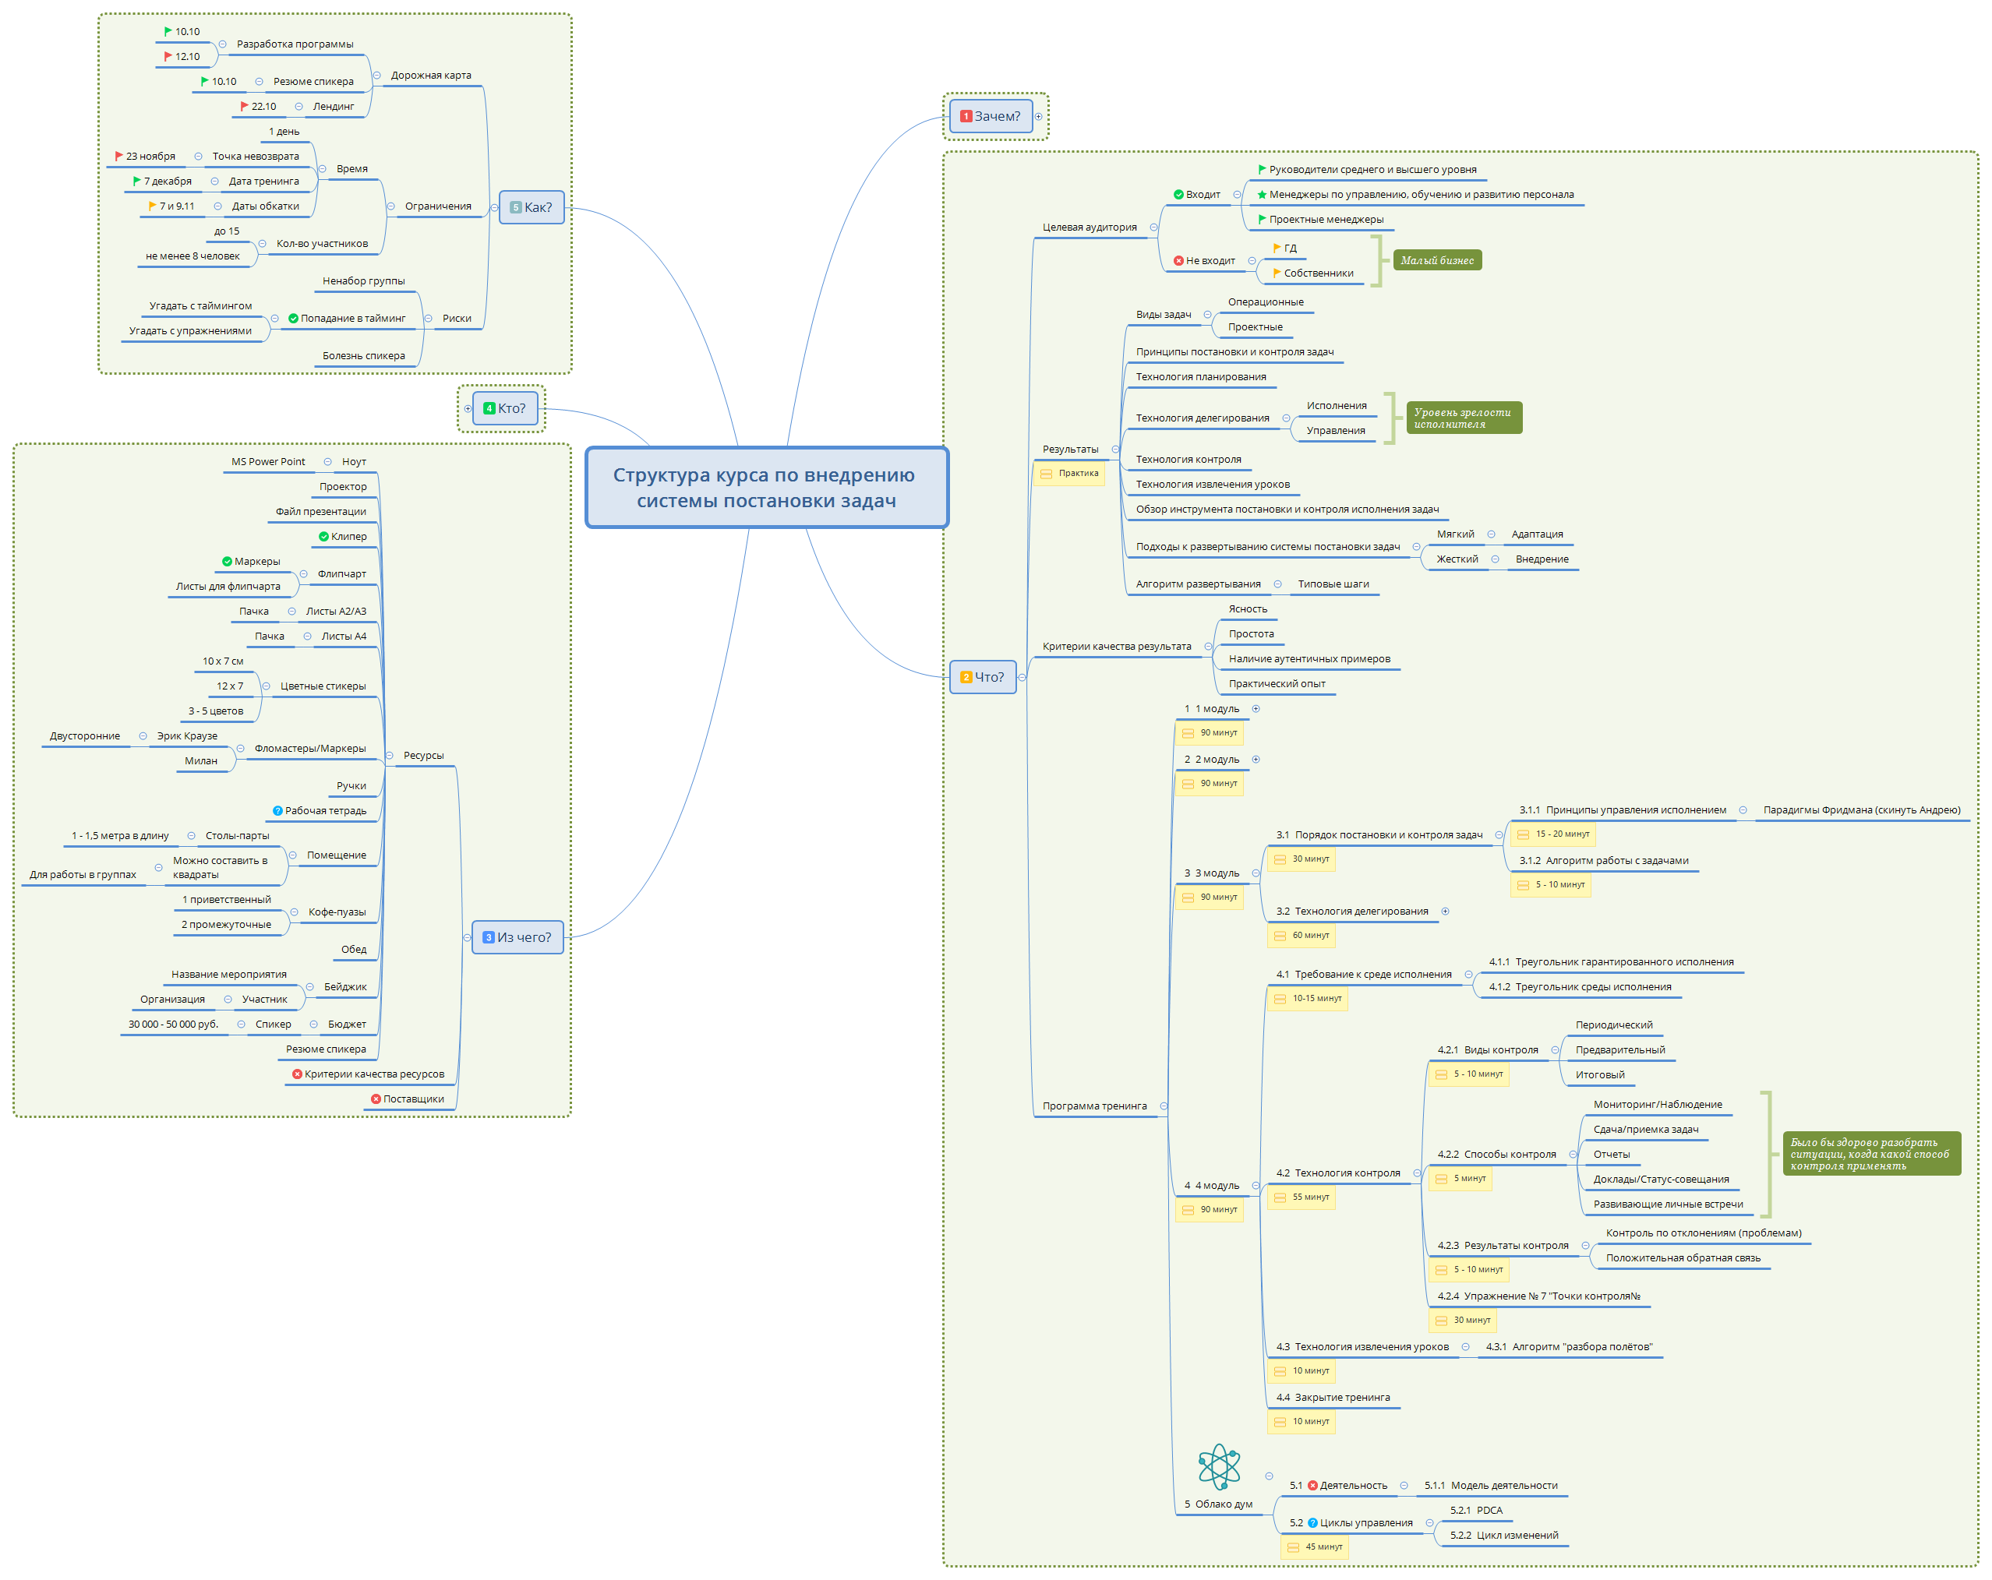Click green check marker beside Клипер

click(323, 537)
